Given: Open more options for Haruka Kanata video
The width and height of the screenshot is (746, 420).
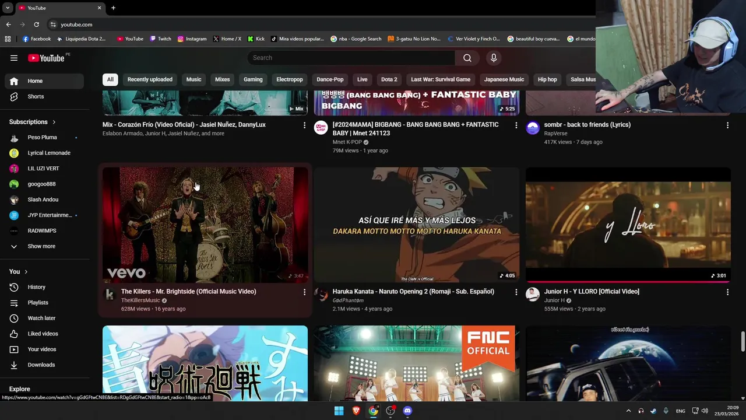Looking at the screenshot, I should click(x=516, y=292).
